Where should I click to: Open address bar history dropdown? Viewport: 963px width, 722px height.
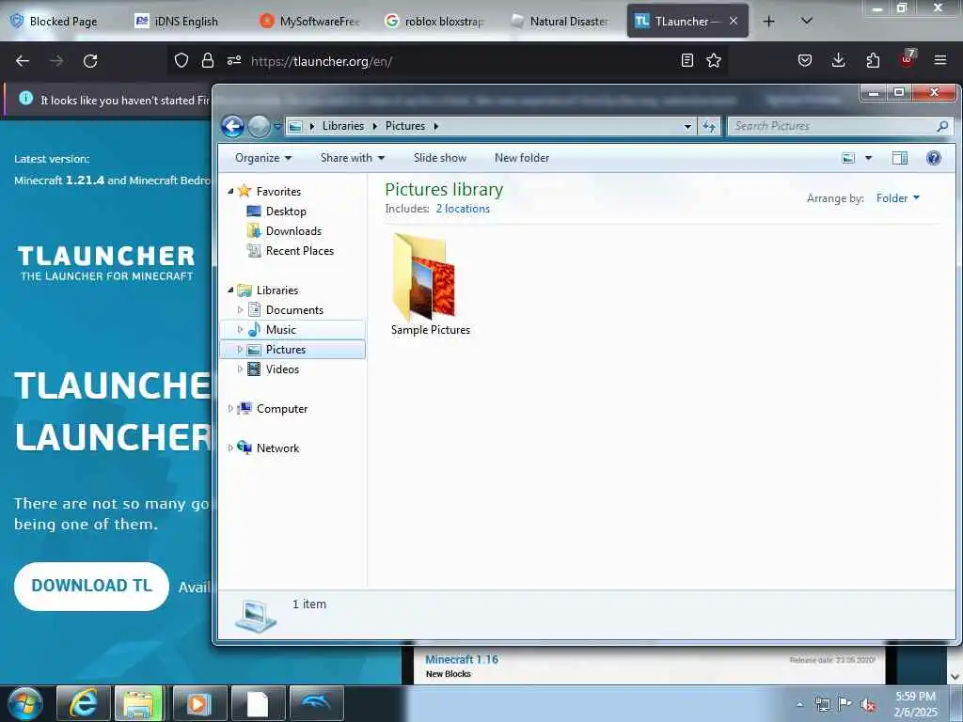coord(687,126)
